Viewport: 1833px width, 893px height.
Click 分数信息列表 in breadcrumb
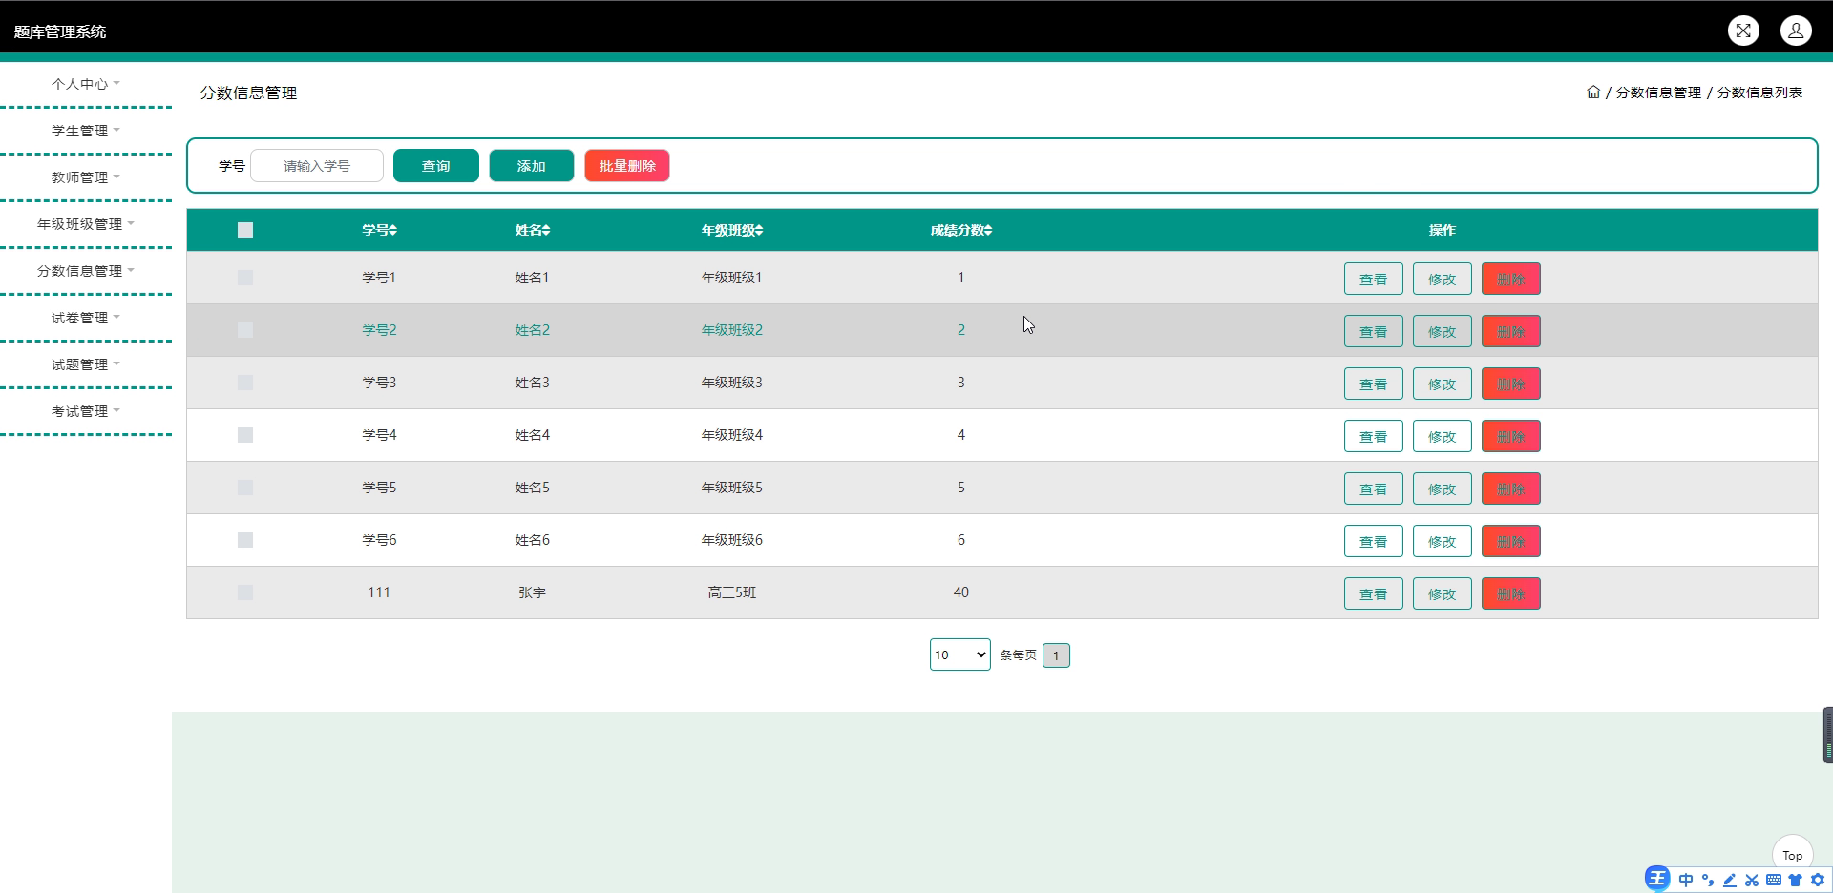tap(1759, 93)
